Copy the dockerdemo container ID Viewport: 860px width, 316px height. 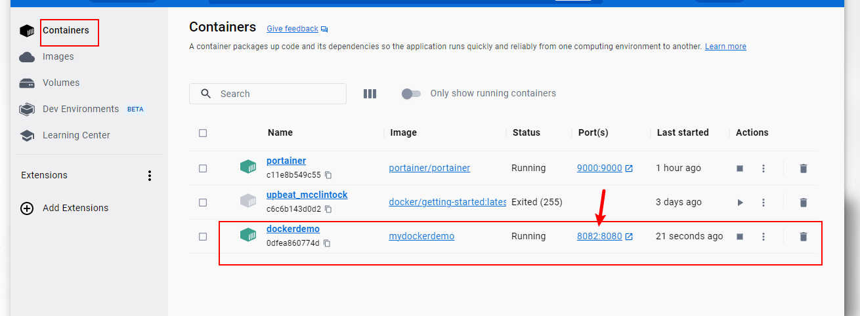[x=326, y=243]
